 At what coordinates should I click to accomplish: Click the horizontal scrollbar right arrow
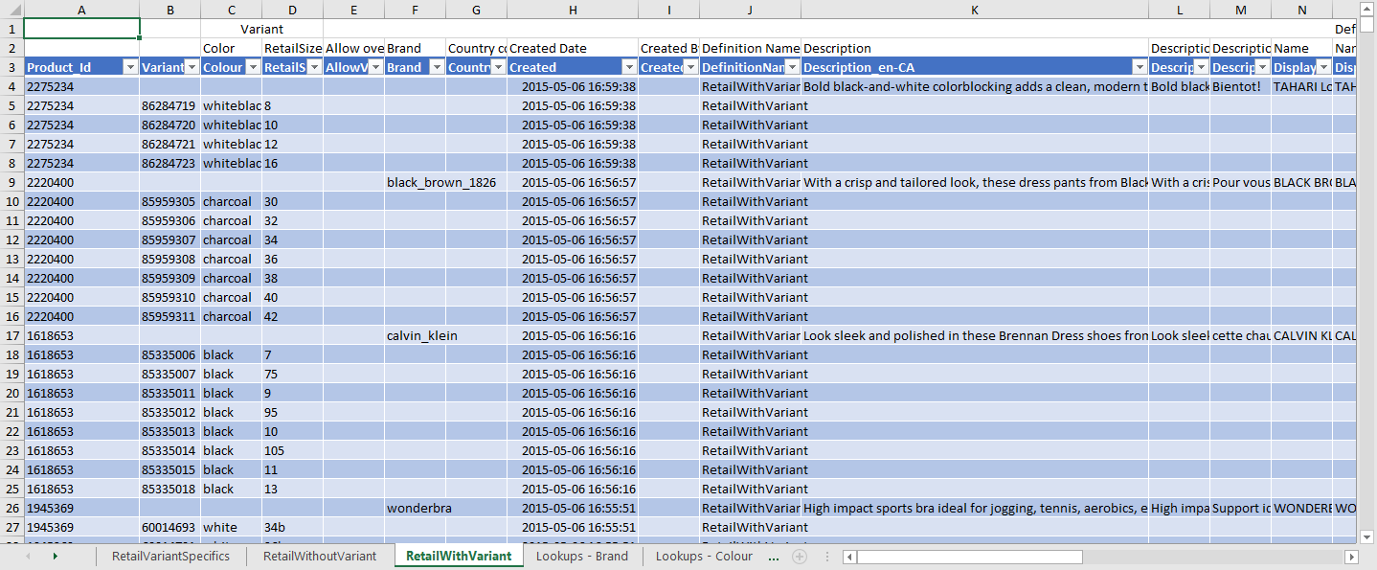1351,557
